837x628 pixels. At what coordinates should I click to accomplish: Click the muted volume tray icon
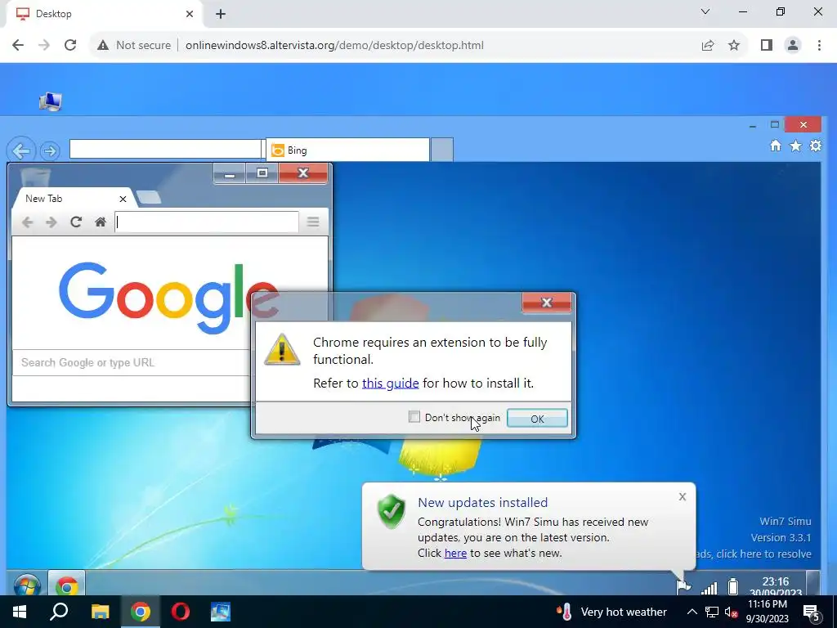click(732, 612)
